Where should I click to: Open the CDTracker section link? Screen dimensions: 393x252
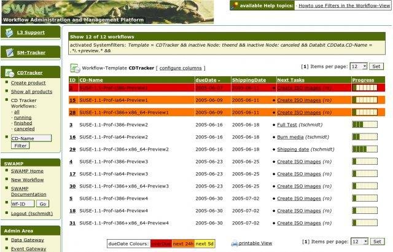pos(29,73)
